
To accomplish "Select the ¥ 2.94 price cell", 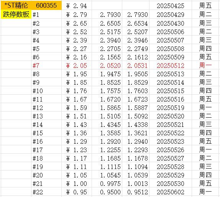I will pyautogui.click(x=77, y=6).
